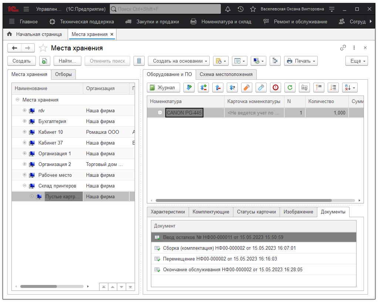The width and height of the screenshot is (378, 302).
Task: Expand the Бухгалтерия tree node
Action: (x=25, y=121)
